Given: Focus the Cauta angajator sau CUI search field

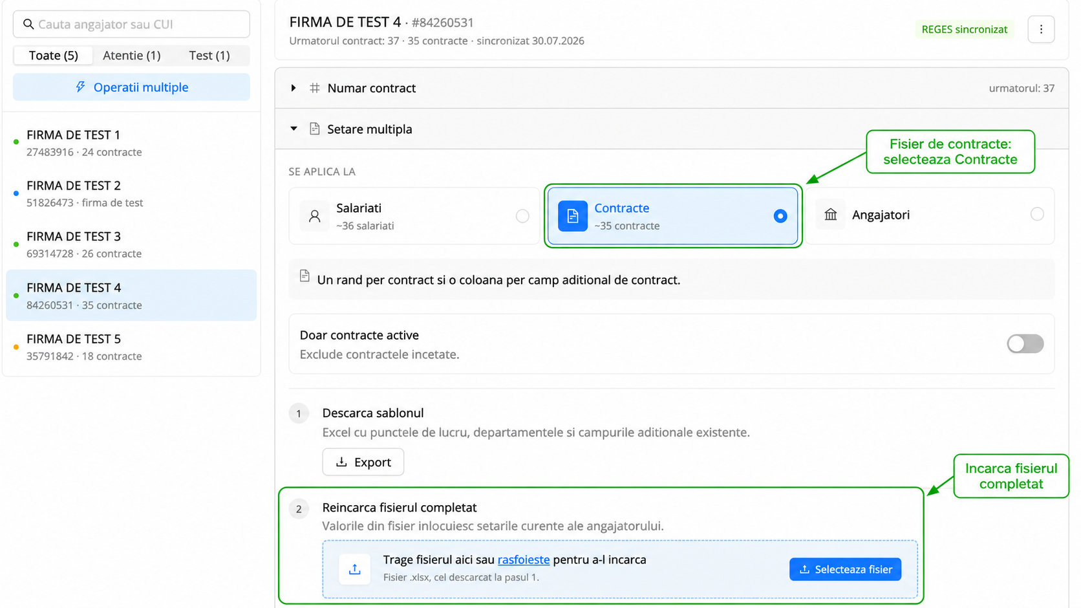Looking at the screenshot, I should tap(131, 24).
